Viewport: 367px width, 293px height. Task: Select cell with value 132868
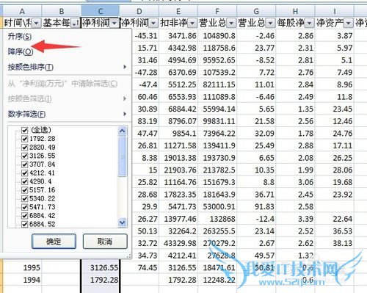(x=217, y=219)
